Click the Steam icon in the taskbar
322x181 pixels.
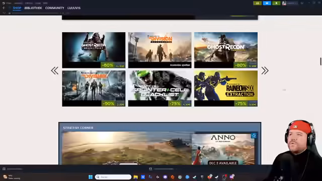194,177
